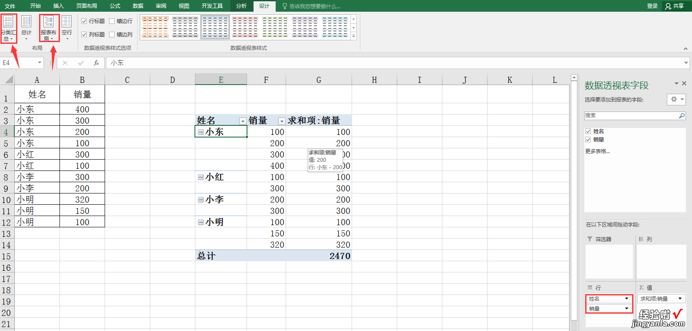The image size is (692, 331).
Task: Switch to the 视图 ribbon tab
Action: click(x=184, y=6)
